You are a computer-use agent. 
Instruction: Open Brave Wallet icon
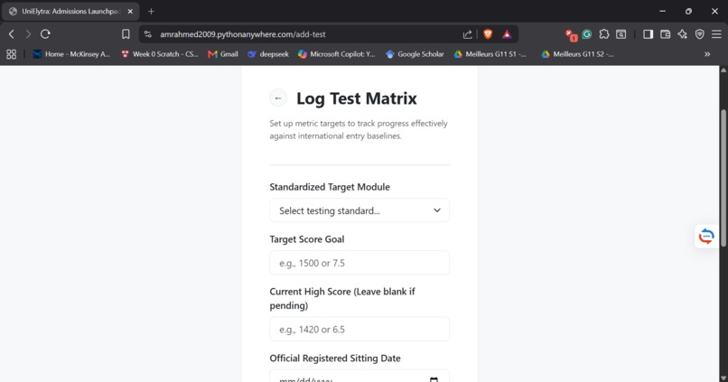click(666, 34)
